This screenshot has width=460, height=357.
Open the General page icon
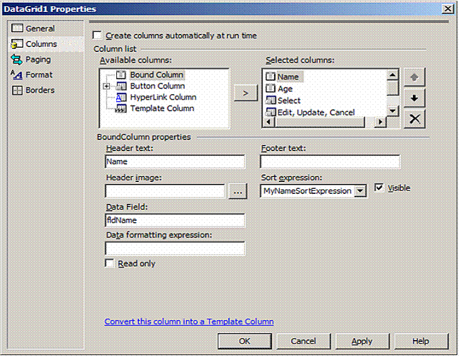17,28
